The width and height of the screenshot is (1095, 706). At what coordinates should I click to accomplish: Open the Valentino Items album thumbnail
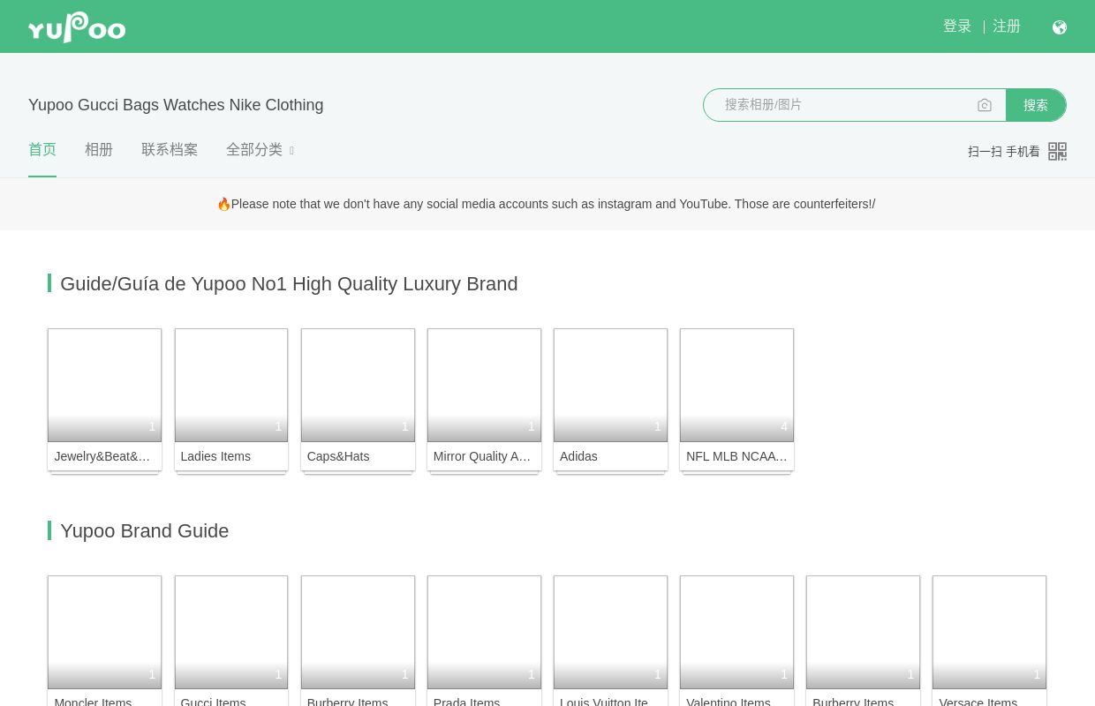(x=736, y=633)
